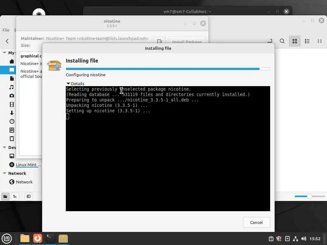Open the File menu in the file manager
Viewport: 327px width, 245px height.
(x=6, y=30)
